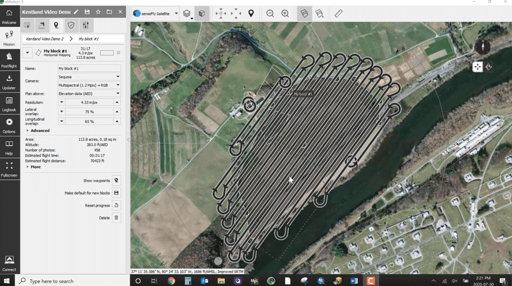Viewport: 512px width, 286px height.
Task: Toggle the My block #1 enabled checkbox
Action: [x=119, y=53]
